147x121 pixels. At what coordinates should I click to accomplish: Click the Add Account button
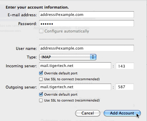pos(122,113)
